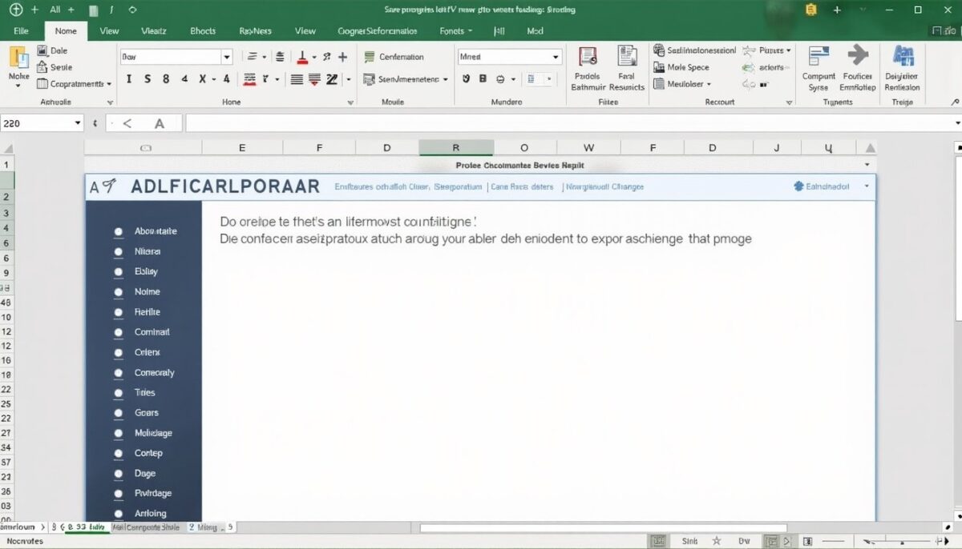Open the Elle tab
962x549 pixels.
pos(21,31)
